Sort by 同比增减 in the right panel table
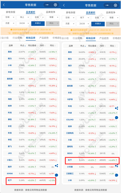121x193 pixels. [93, 46]
